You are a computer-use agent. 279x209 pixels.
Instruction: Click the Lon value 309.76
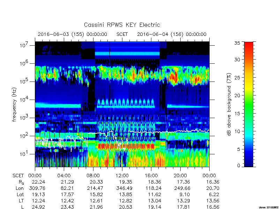pos(37,188)
